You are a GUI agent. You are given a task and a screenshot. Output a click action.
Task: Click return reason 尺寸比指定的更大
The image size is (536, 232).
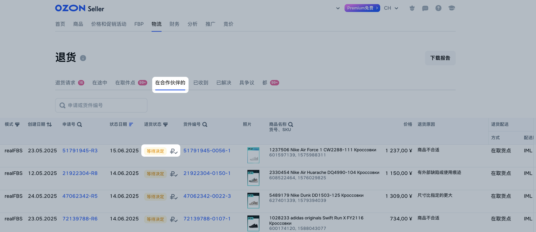(x=435, y=195)
